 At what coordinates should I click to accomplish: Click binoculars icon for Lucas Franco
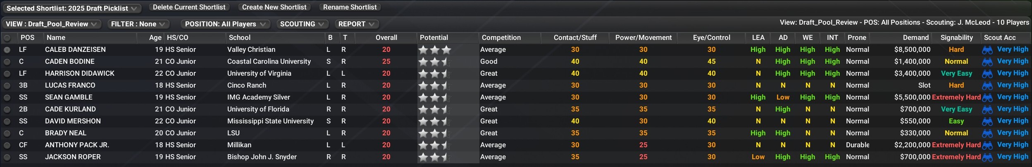[x=987, y=86]
